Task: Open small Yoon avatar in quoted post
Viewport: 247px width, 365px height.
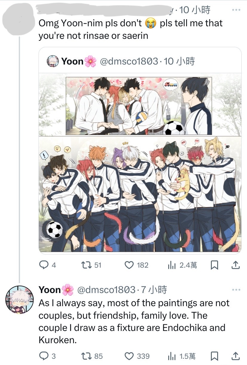Action: coord(53,61)
